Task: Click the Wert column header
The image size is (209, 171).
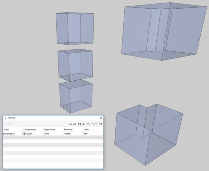Action: [x=93, y=130]
